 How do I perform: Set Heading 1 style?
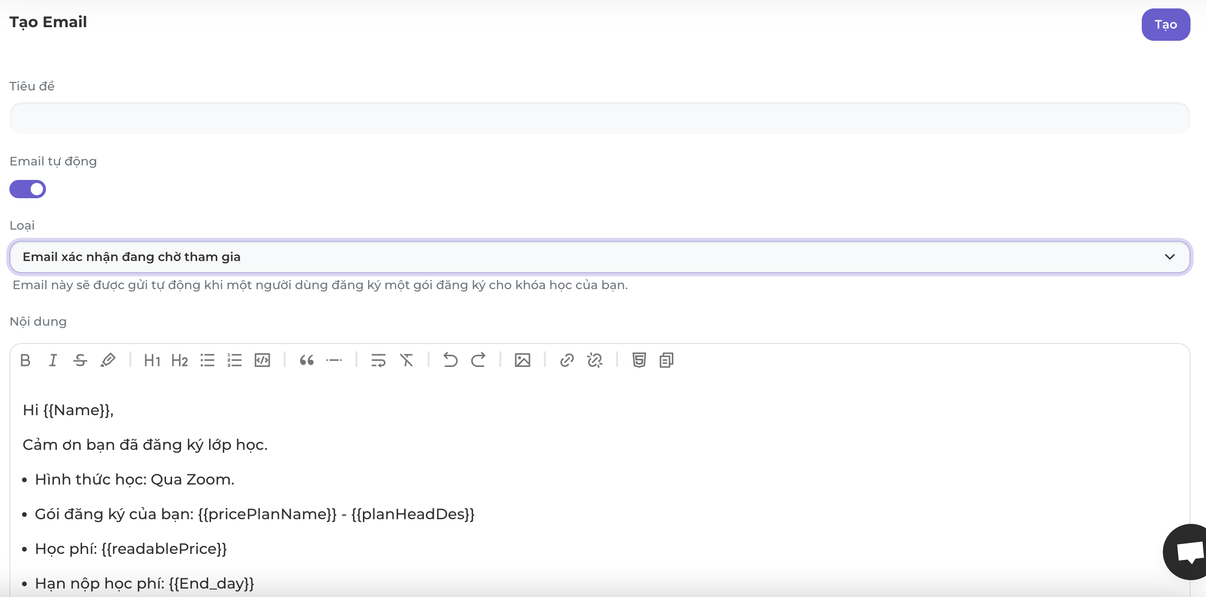click(x=152, y=360)
